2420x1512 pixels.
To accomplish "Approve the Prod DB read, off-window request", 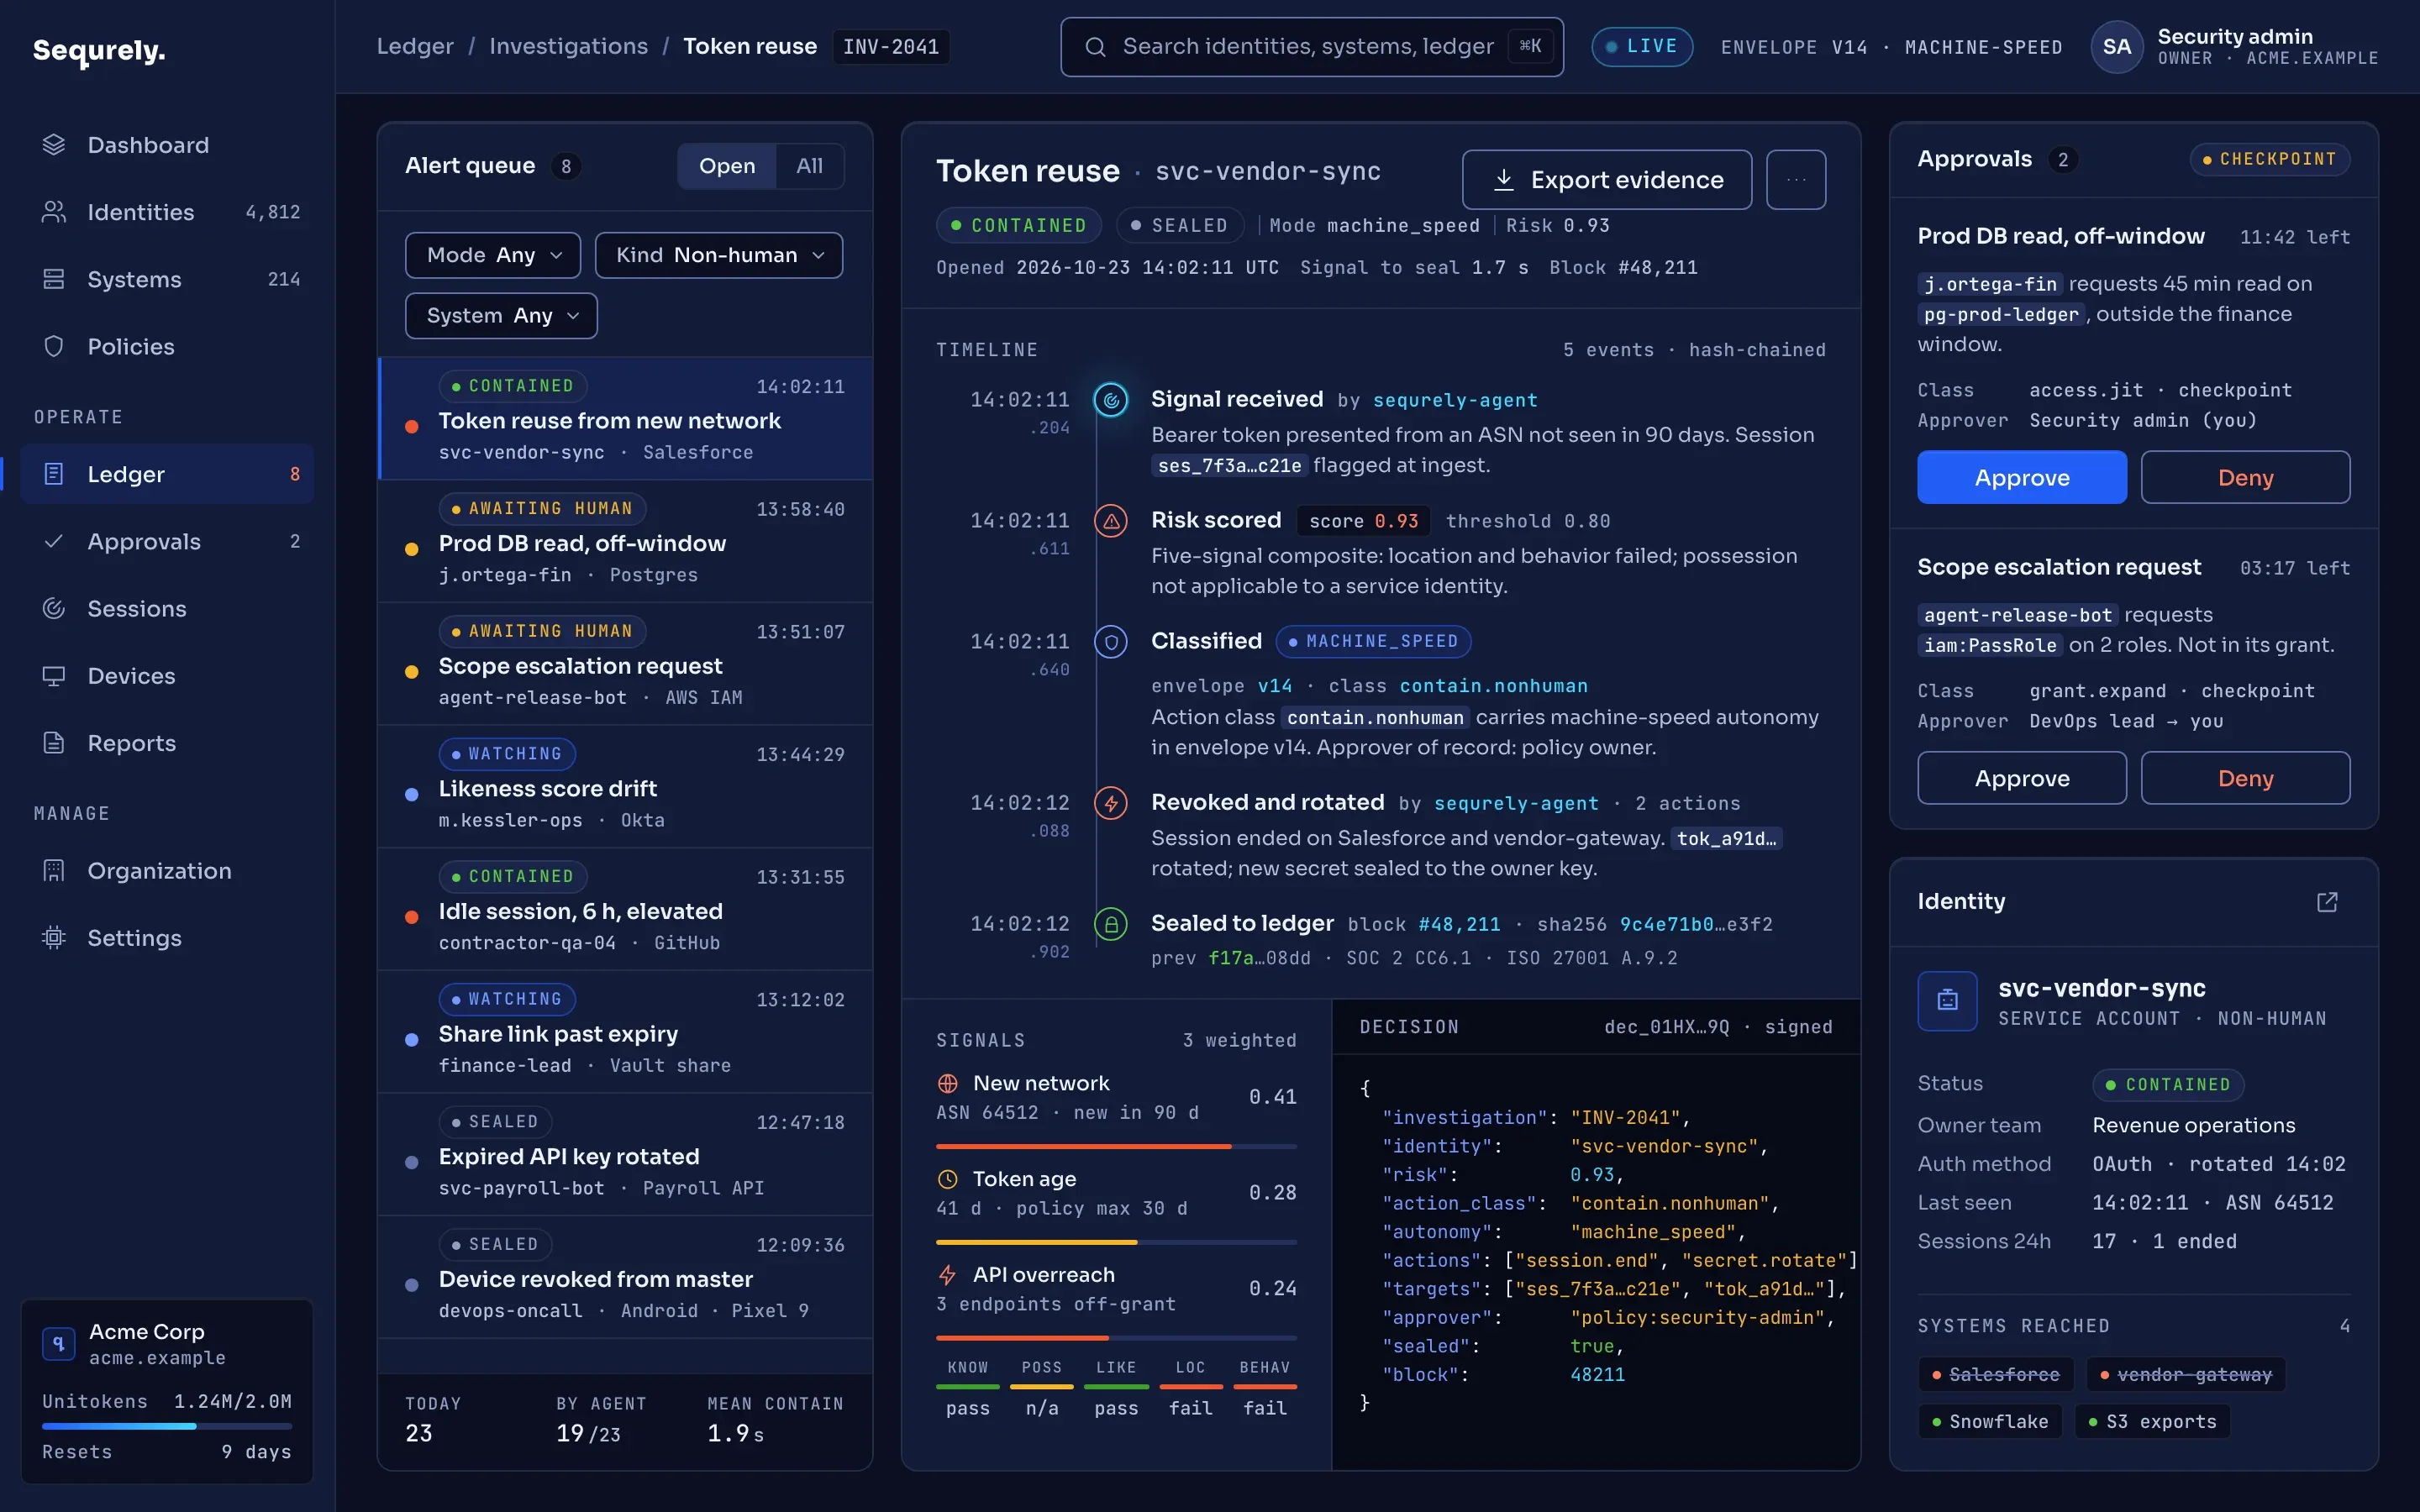I will tap(2022, 477).
